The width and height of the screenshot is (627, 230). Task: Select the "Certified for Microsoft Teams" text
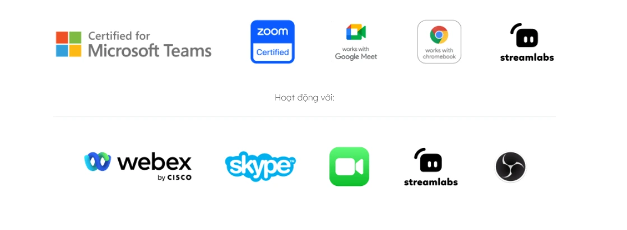pyautogui.click(x=150, y=44)
